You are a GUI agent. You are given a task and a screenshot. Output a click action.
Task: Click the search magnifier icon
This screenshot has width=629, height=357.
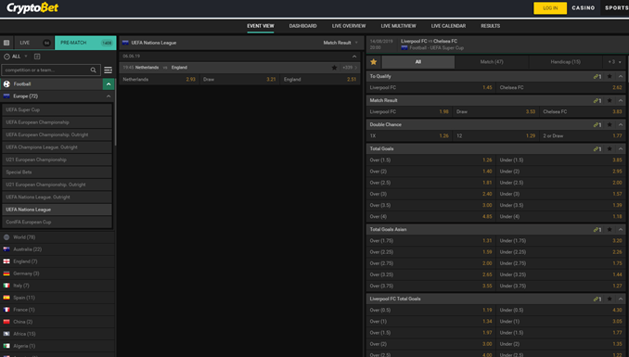(x=93, y=70)
